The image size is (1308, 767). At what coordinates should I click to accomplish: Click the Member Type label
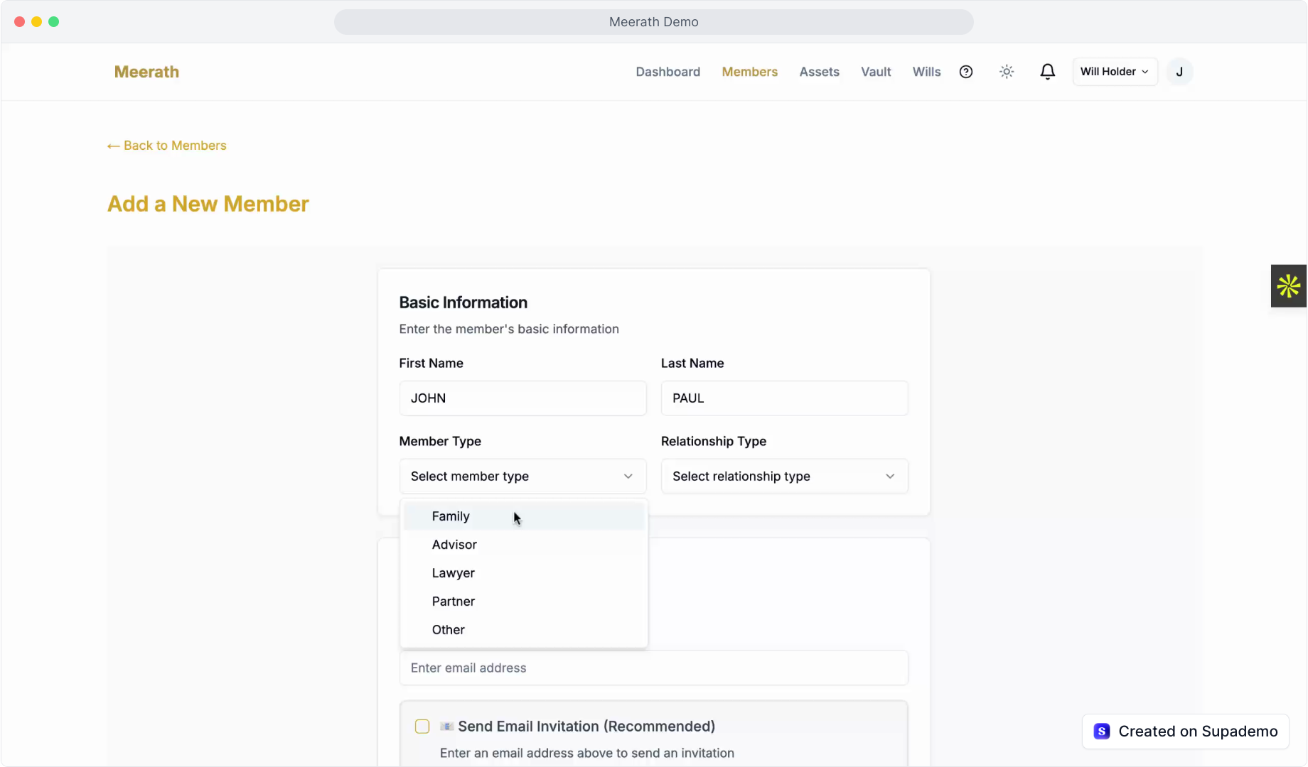[x=440, y=441]
